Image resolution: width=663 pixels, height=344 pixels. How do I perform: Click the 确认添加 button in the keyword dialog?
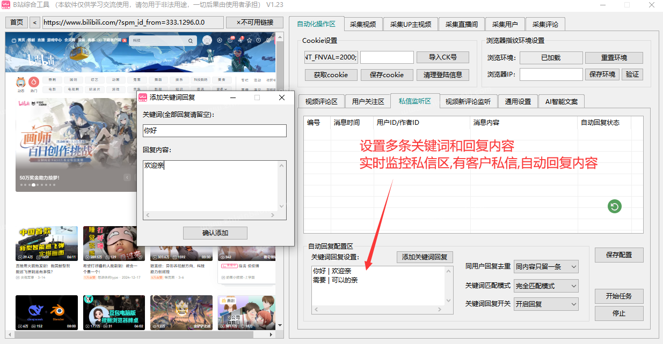click(215, 233)
